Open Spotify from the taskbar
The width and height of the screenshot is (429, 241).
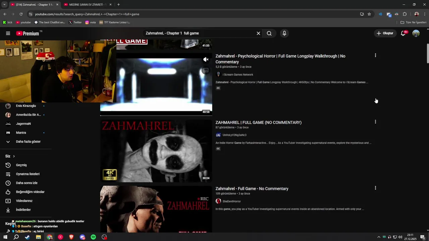[94, 237]
